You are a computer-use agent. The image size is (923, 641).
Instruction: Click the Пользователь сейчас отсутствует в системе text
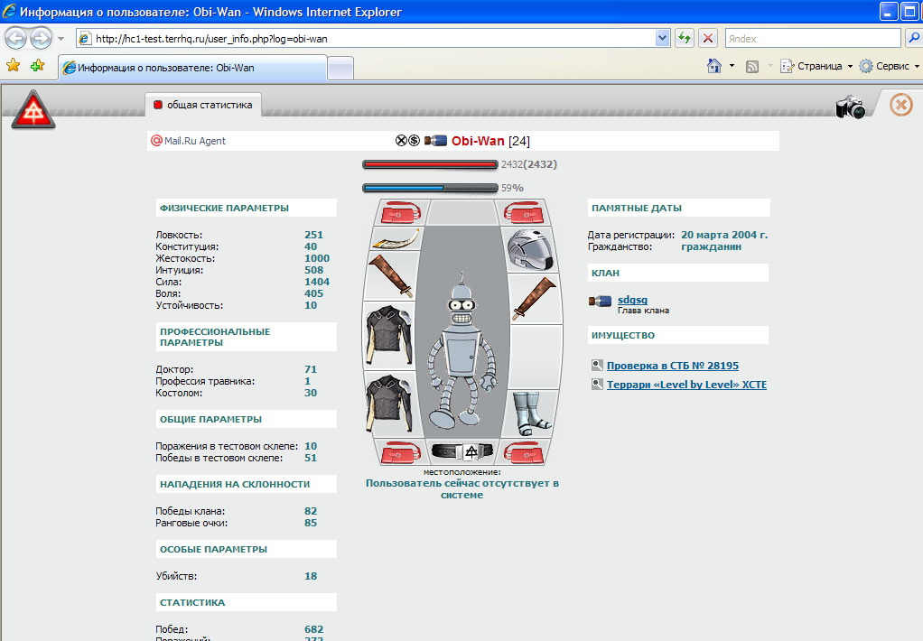462,489
